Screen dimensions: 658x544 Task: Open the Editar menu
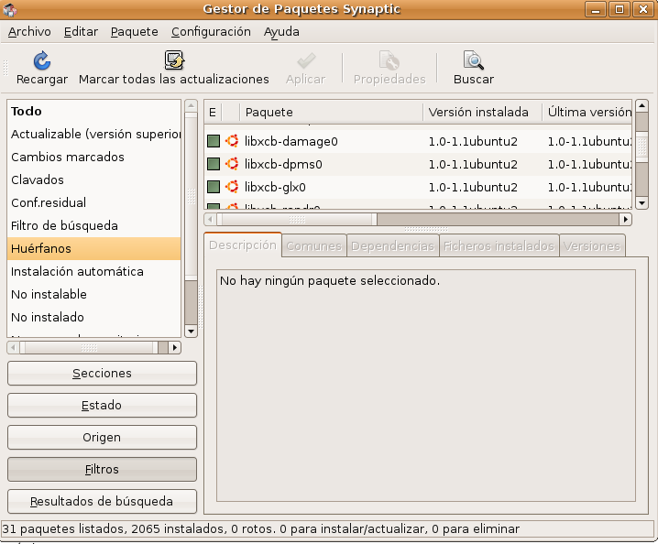(x=81, y=32)
